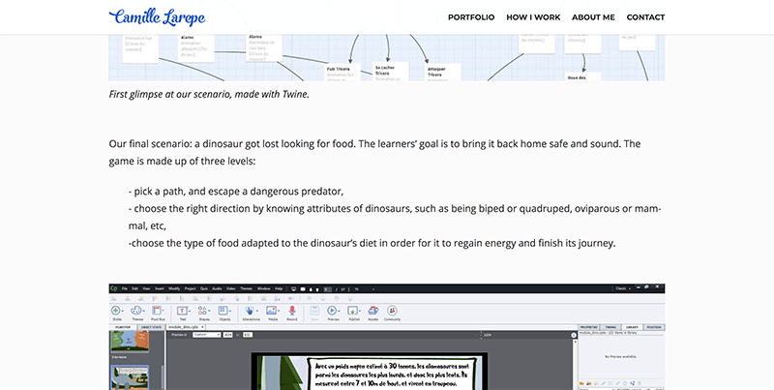Image resolution: width=774 pixels, height=390 pixels.
Task: Click the Objects icon in Captivate toolbar
Action: click(223, 311)
